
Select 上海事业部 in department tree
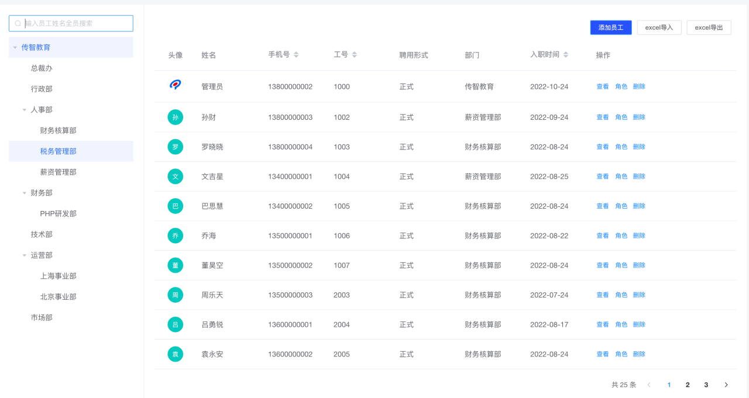click(x=58, y=276)
